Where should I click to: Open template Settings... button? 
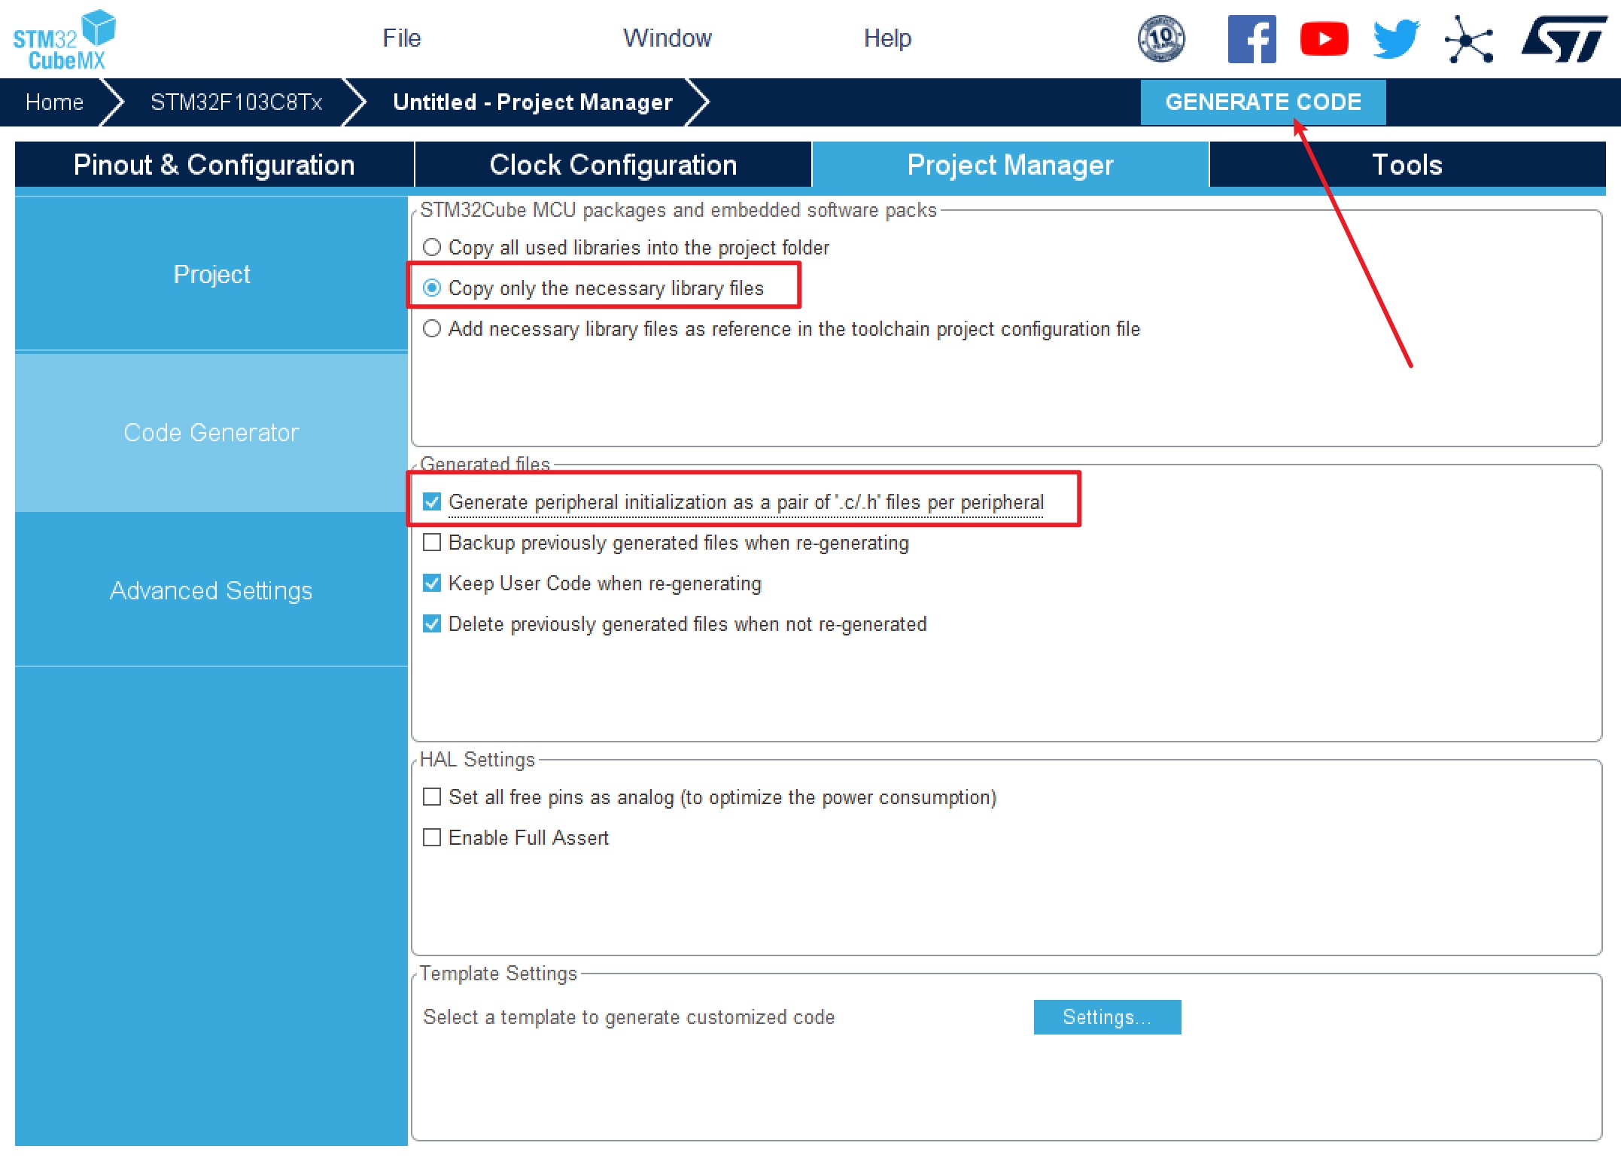1106,1016
